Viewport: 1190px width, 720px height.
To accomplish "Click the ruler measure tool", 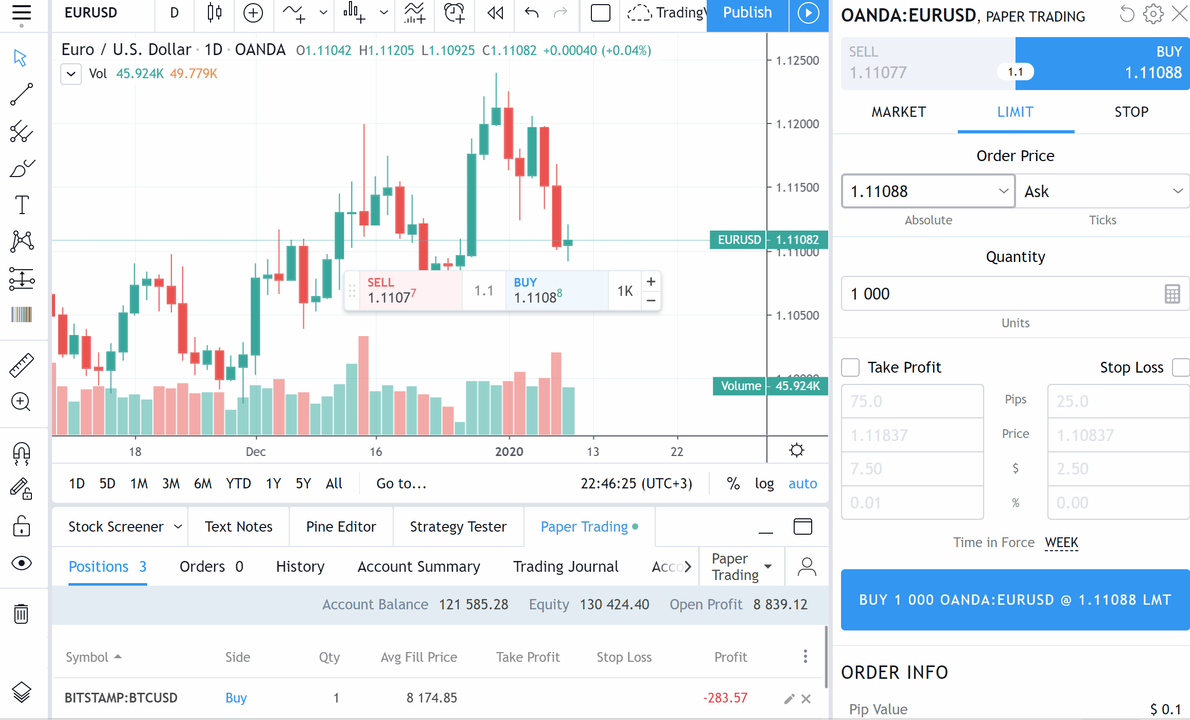I will tap(22, 365).
